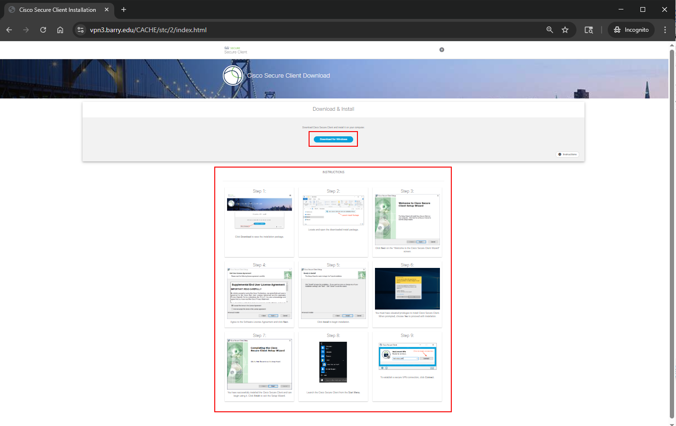Reload the page with the refresh icon

(x=43, y=30)
